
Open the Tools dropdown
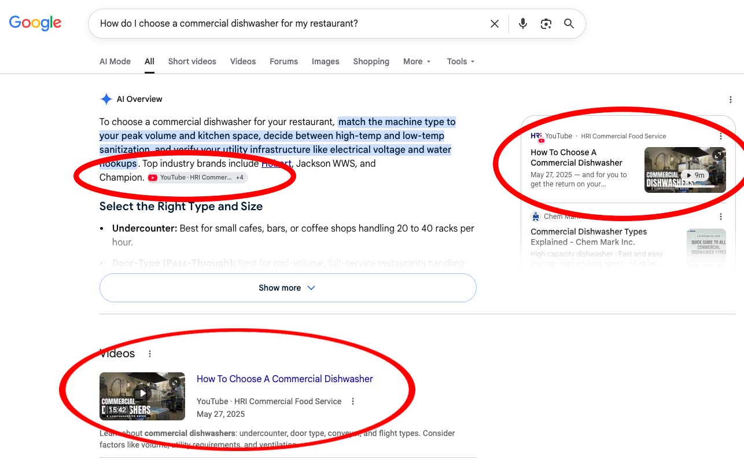click(461, 61)
